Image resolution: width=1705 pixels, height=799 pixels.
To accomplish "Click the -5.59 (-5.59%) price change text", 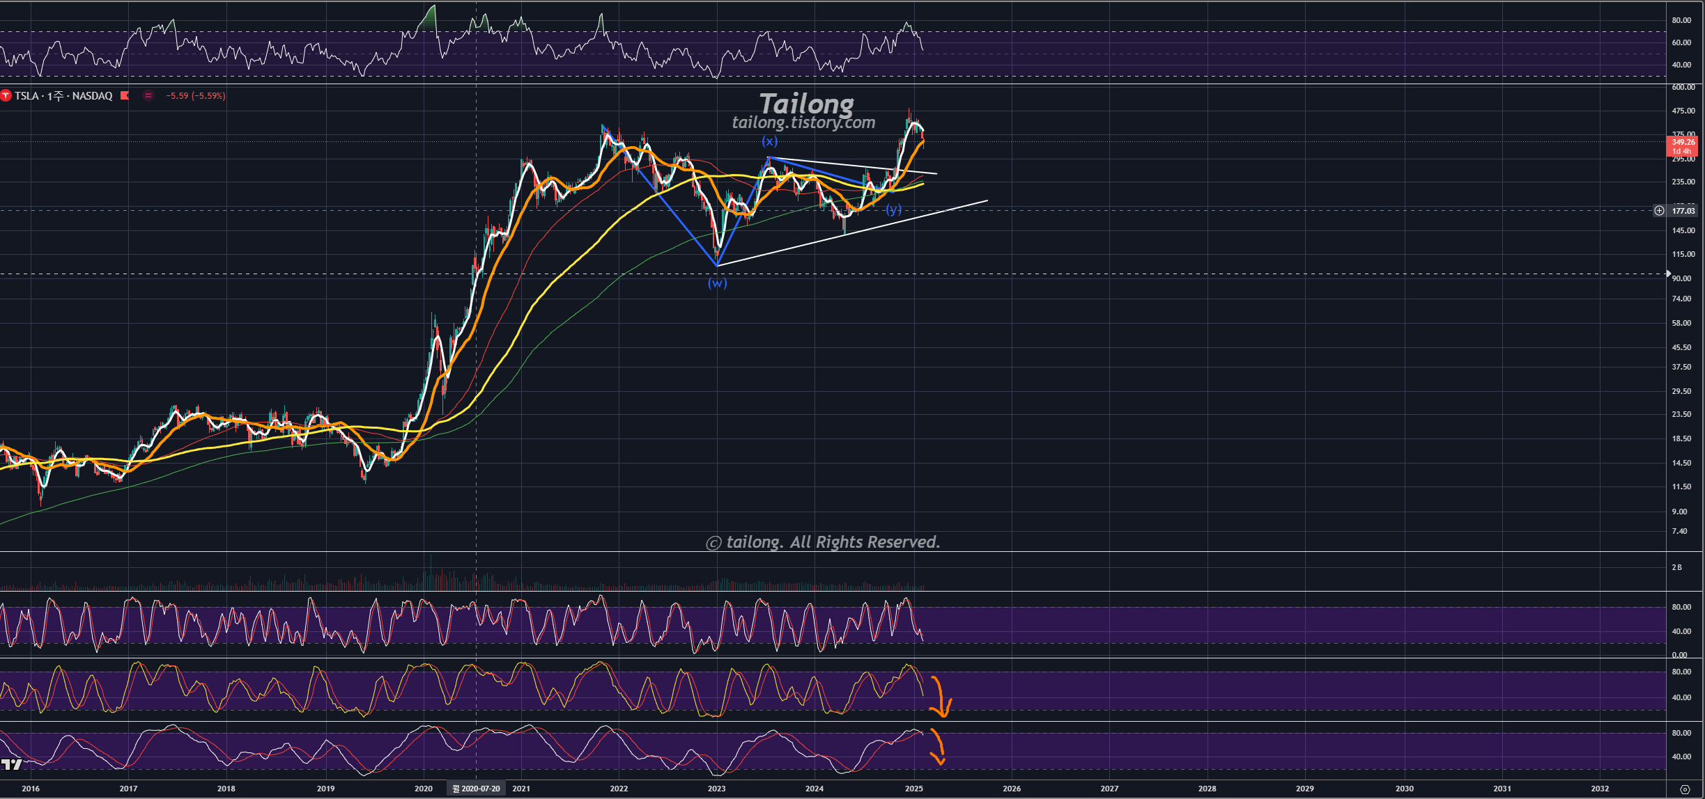I will (x=196, y=96).
